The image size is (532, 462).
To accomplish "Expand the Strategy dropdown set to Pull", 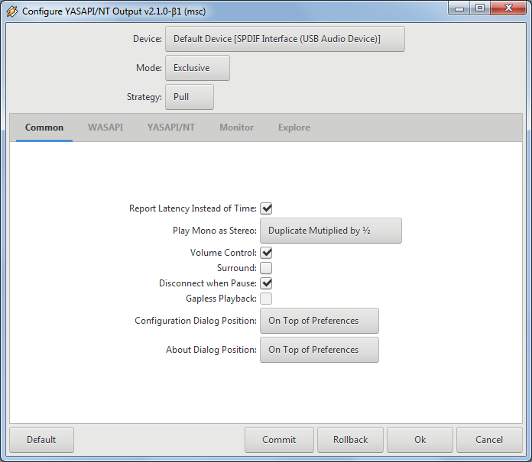I will pos(189,97).
